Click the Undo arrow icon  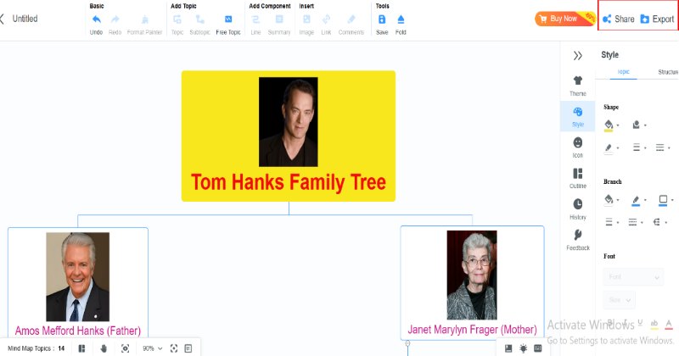(x=96, y=19)
